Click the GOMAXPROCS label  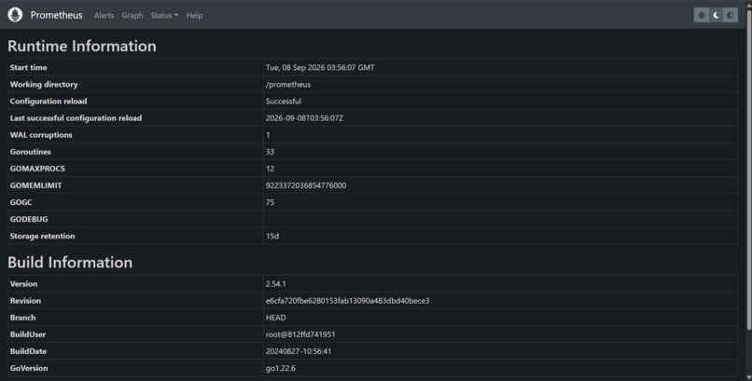click(37, 169)
